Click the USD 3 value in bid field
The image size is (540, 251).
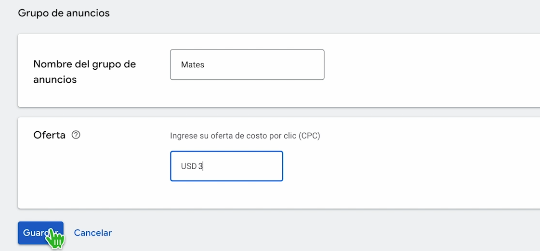tap(192, 166)
